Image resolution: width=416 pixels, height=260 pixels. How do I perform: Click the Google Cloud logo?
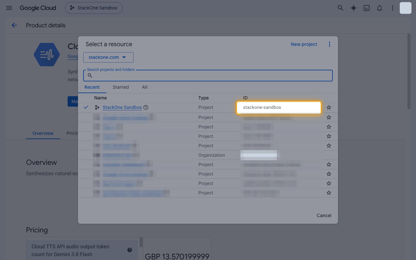(x=38, y=8)
